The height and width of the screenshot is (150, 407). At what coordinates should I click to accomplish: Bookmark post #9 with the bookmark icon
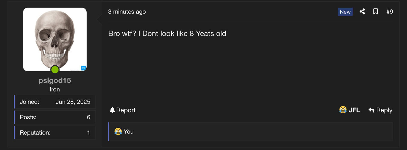click(376, 12)
